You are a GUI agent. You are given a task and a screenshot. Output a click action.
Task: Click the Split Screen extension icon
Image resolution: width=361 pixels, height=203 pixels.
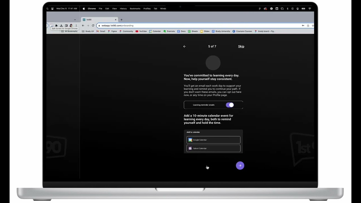(52, 26)
